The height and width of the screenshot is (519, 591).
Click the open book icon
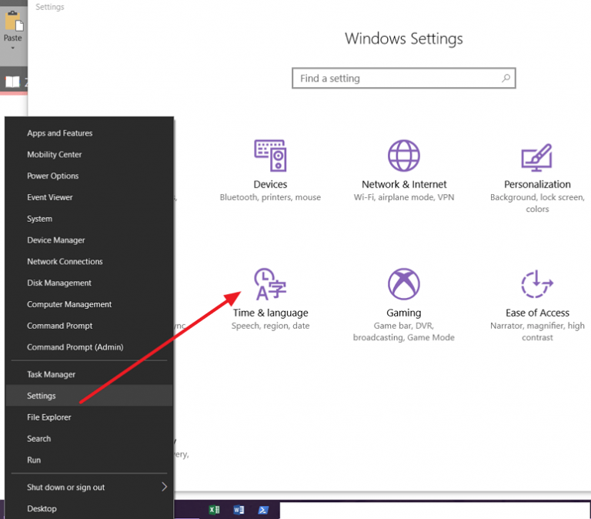12,82
